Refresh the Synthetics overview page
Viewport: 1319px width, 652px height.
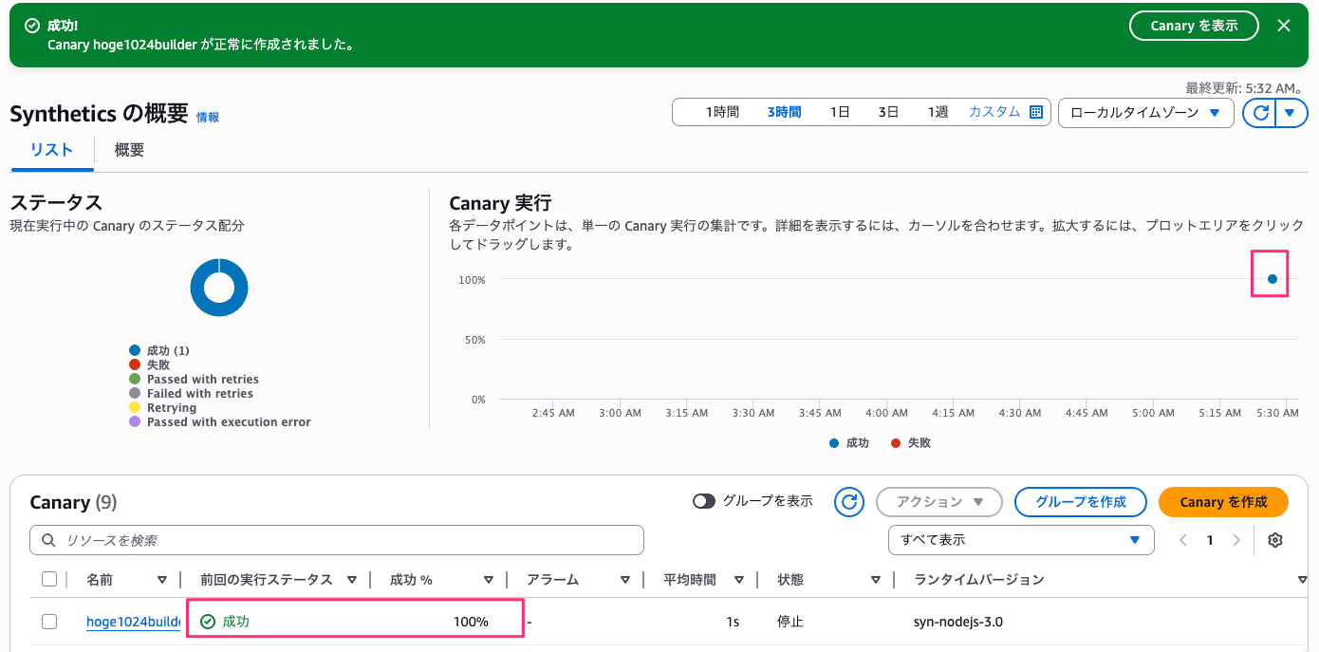click(1261, 113)
